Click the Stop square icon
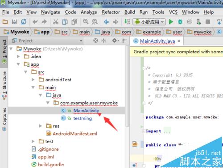Viewport: 223px width, 168px height. 208,22
